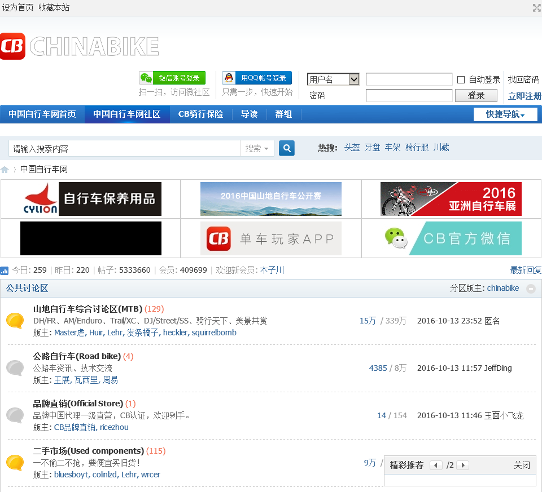Click hot search term 牙盘
This screenshot has height=492, width=542.
(372, 148)
